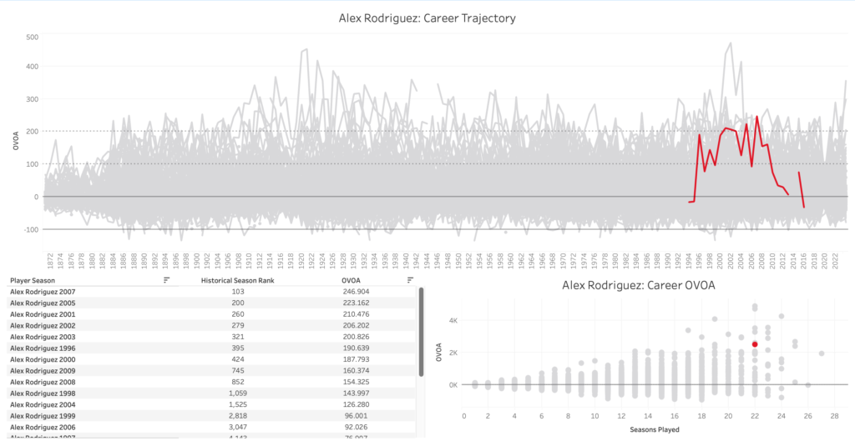Select the red Alex Rodriguez dot in scatter plot

point(755,344)
